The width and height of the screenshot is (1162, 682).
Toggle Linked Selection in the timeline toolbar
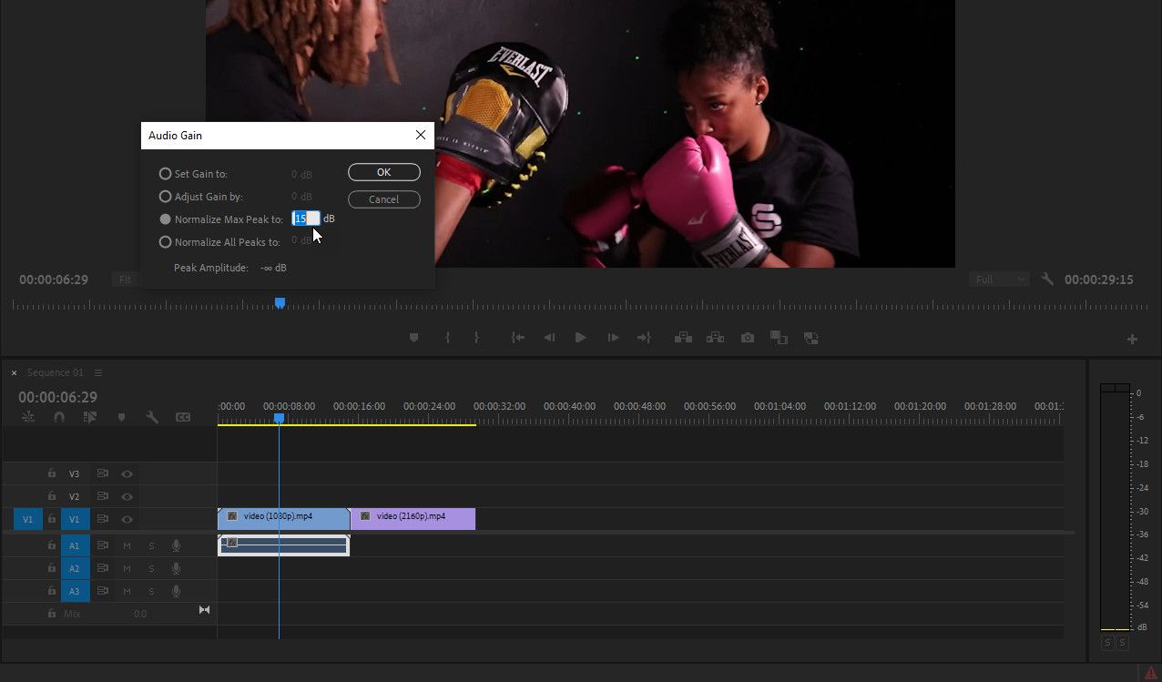point(90,416)
